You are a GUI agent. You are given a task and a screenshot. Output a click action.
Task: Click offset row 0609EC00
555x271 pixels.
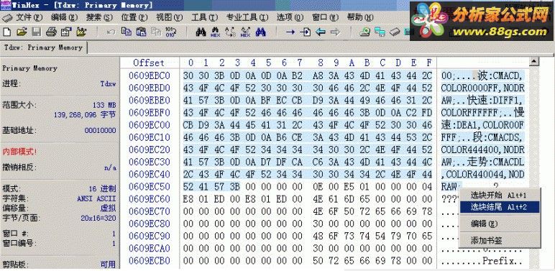click(150, 125)
